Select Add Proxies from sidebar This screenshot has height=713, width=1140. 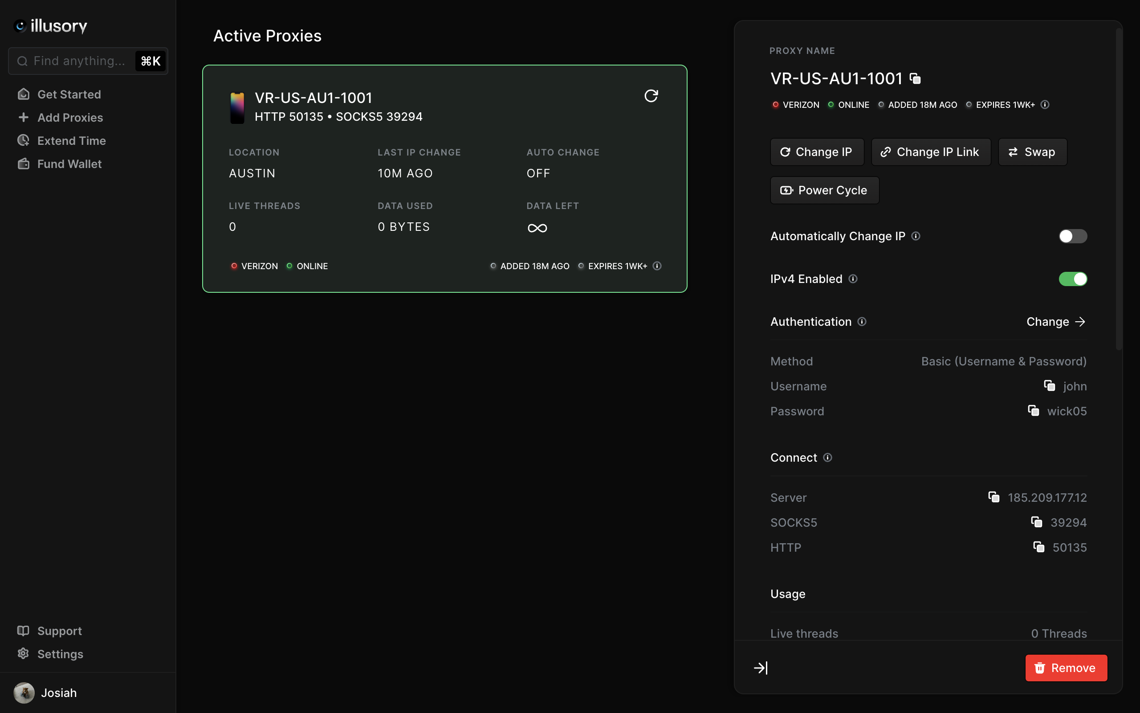point(70,117)
